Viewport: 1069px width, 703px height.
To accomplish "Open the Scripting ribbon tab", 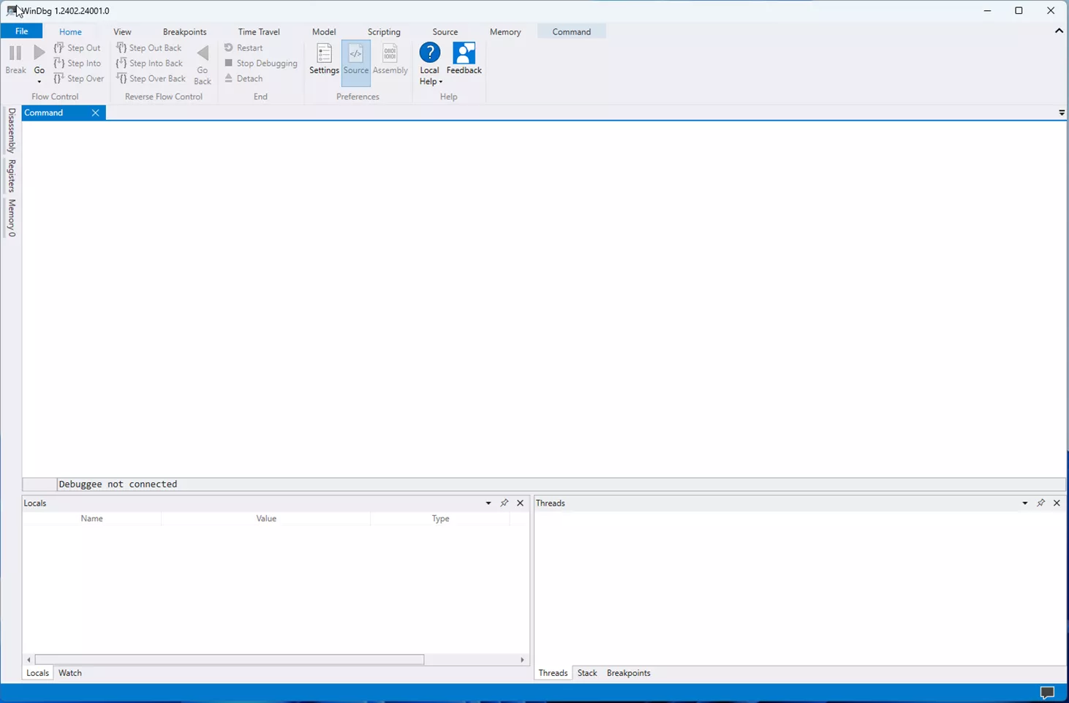I will tap(384, 31).
